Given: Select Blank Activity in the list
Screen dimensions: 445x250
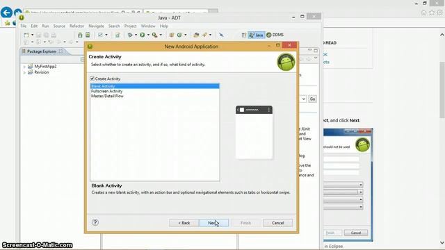Looking at the screenshot, I should click(x=154, y=86).
